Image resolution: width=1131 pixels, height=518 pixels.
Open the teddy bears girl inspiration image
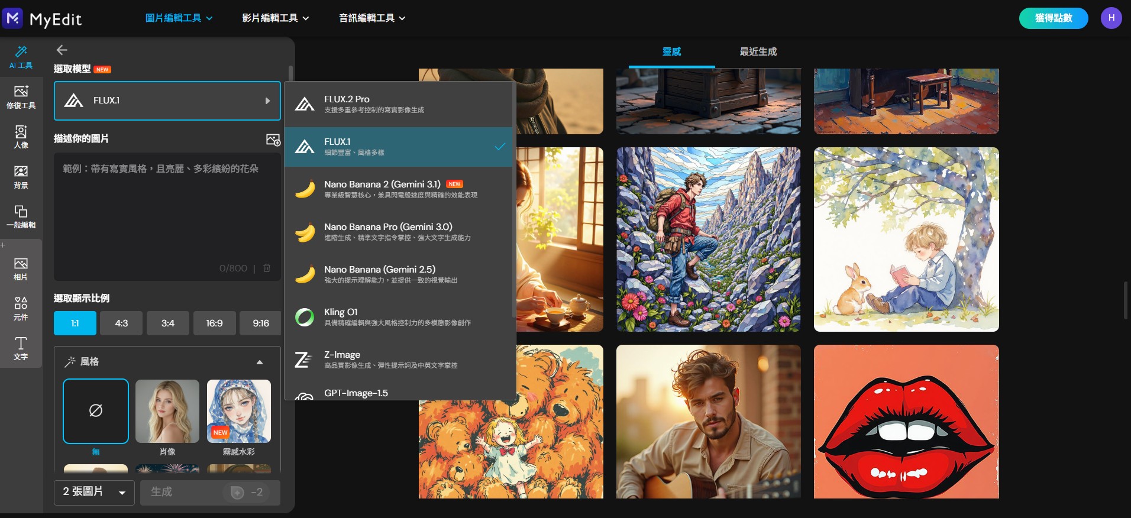pyautogui.click(x=511, y=449)
